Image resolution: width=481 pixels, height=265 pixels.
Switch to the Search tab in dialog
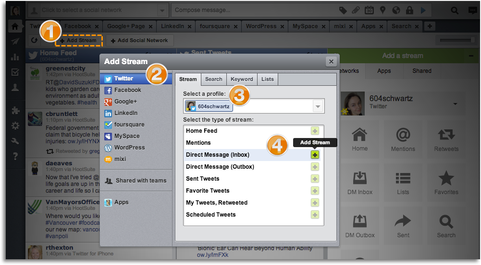(x=213, y=79)
